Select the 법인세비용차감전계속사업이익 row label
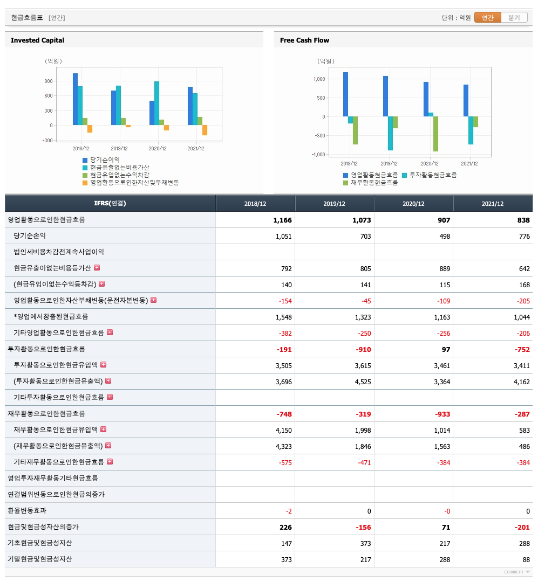 (x=59, y=252)
